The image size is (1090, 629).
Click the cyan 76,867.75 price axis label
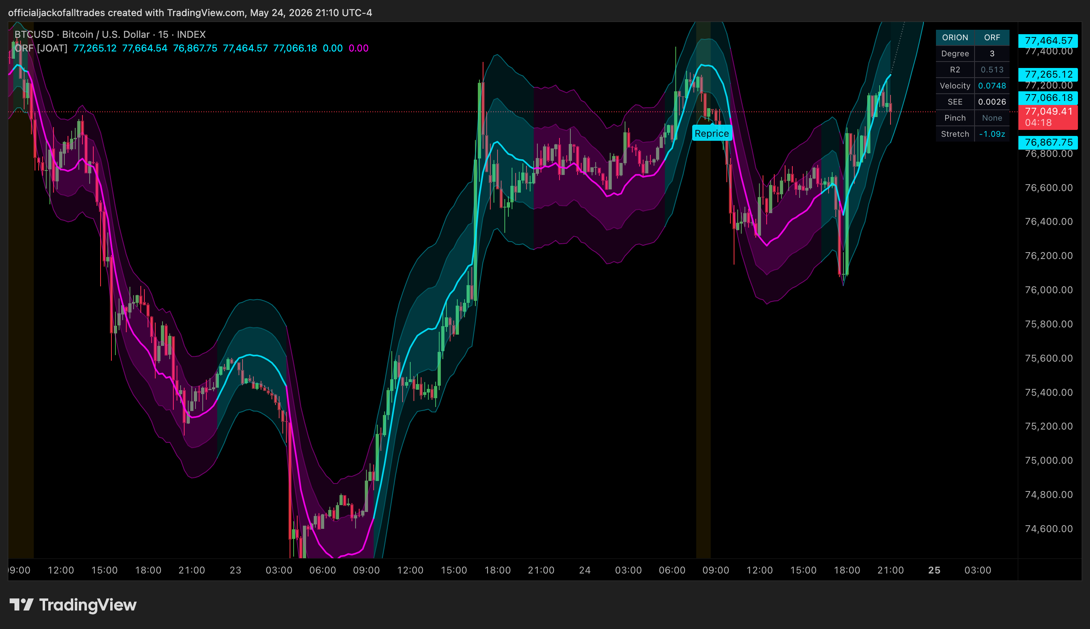[x=1048, y=142]
